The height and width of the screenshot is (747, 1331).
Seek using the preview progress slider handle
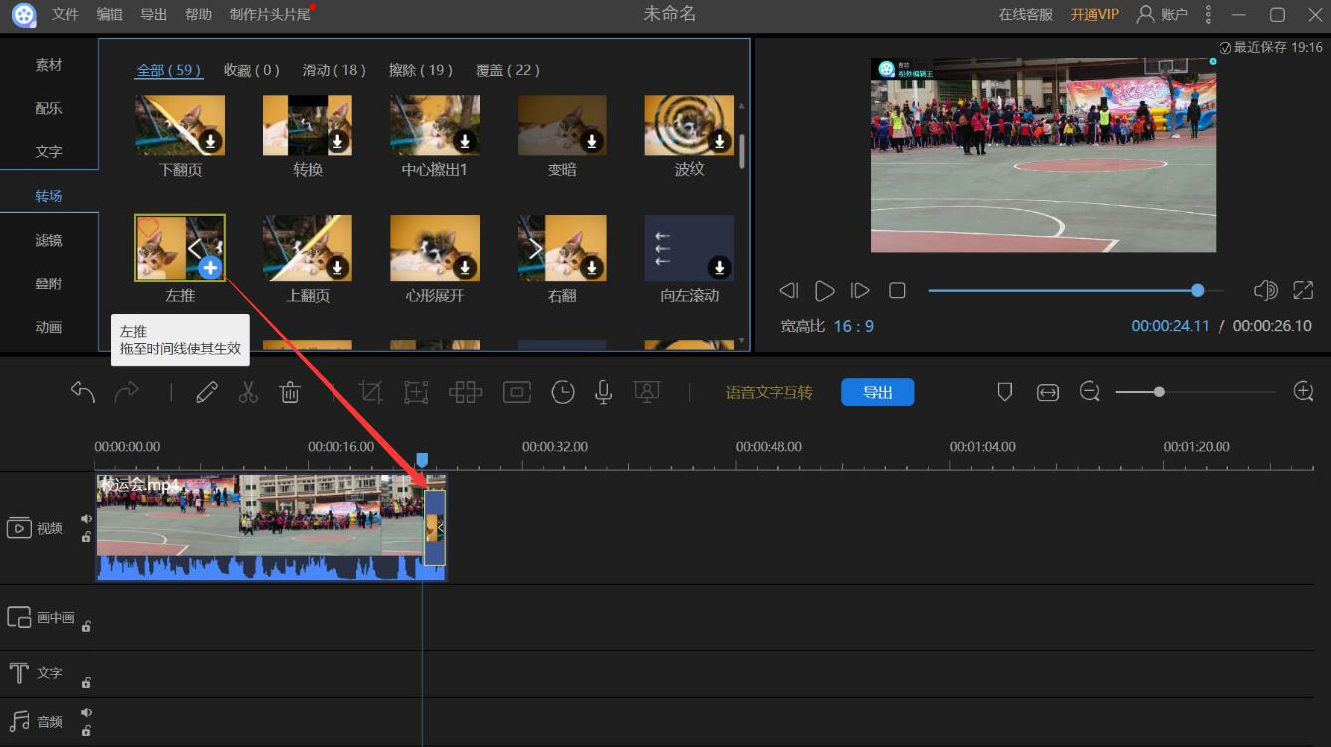pos(1197,290)
